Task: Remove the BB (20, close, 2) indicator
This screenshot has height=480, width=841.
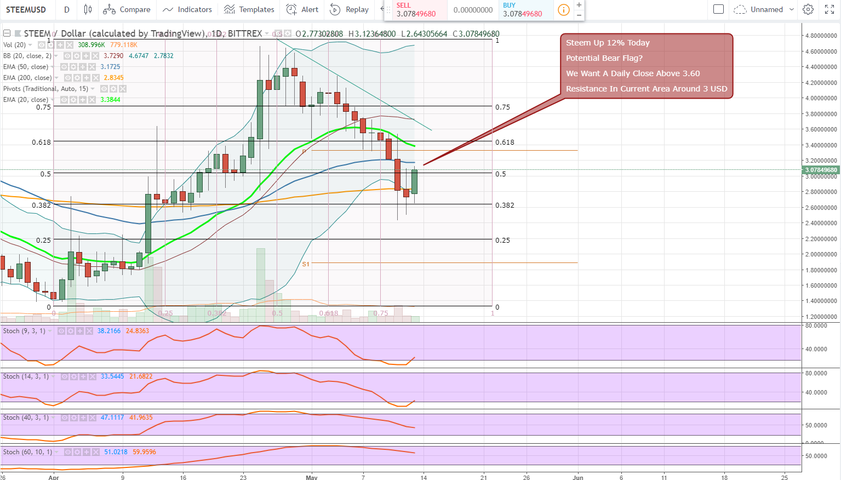Action: coord(95,56)
